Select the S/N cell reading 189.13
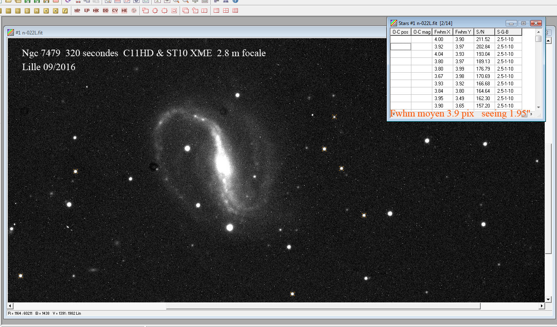This screenshot has height=327, width=557. click(x=484, y=62)
